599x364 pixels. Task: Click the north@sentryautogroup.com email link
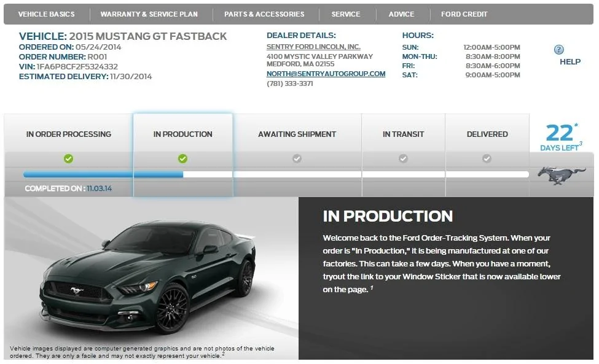click(326, 74)
